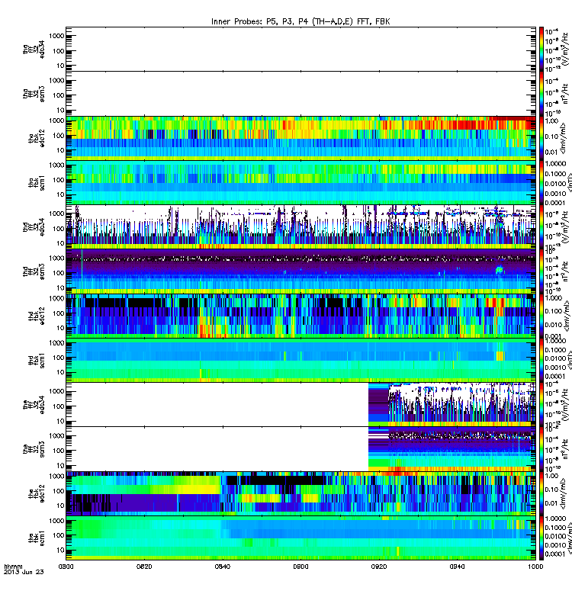The image size is (572, 610).
Task: Click the '0820' time axis label
Action: tap(144, 567)
